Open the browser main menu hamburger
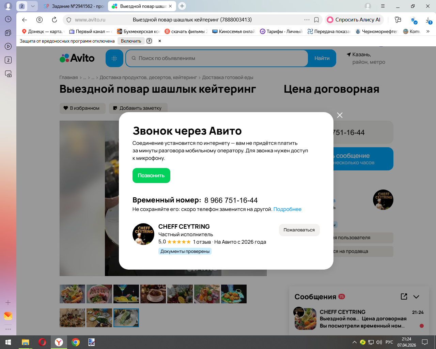The image size is (436, 349). point(383,6)
